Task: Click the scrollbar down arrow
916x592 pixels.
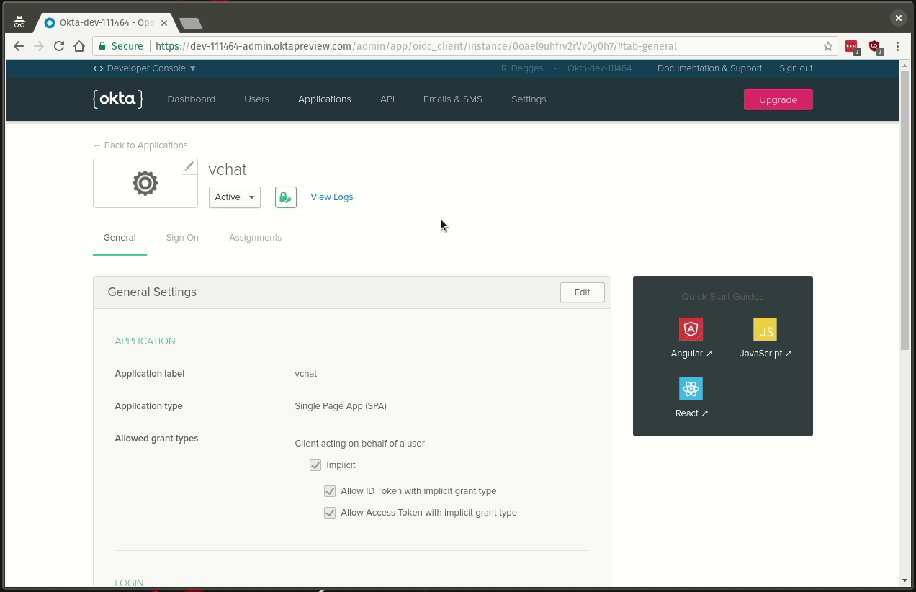Action: (x=905, y=580)
